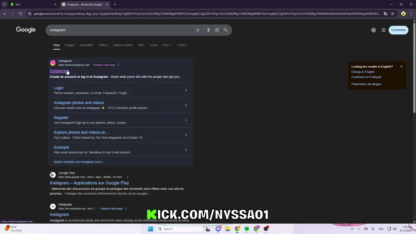
Task: Switch to the Vidéos tab
Action: (103, 45)
